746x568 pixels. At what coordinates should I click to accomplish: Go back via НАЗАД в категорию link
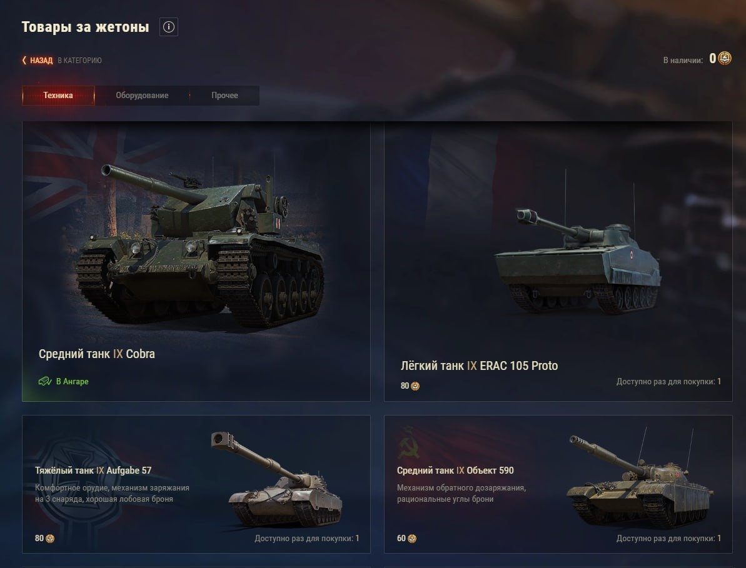click(x=62, y=61)
